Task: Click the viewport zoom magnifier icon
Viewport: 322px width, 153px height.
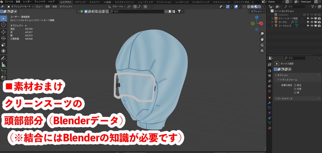Action: [x=262, y=33]
